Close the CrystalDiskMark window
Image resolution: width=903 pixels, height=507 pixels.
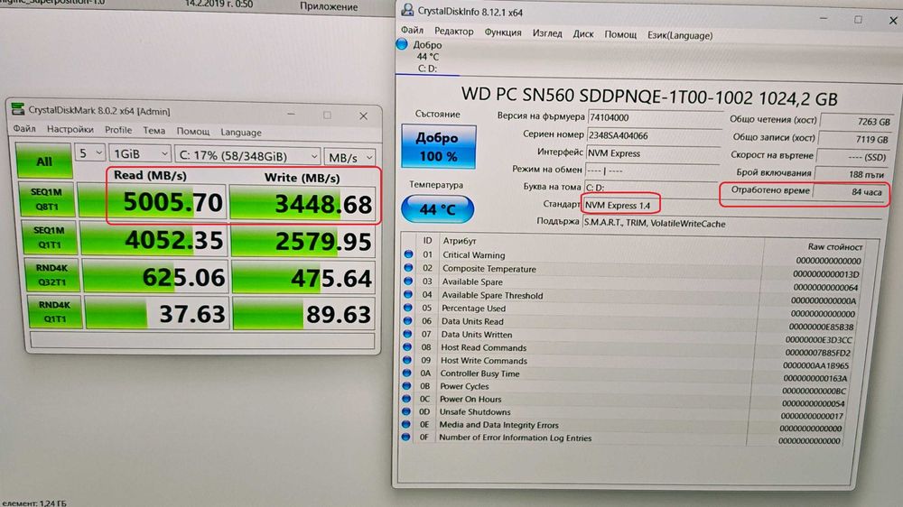[363, 115]
